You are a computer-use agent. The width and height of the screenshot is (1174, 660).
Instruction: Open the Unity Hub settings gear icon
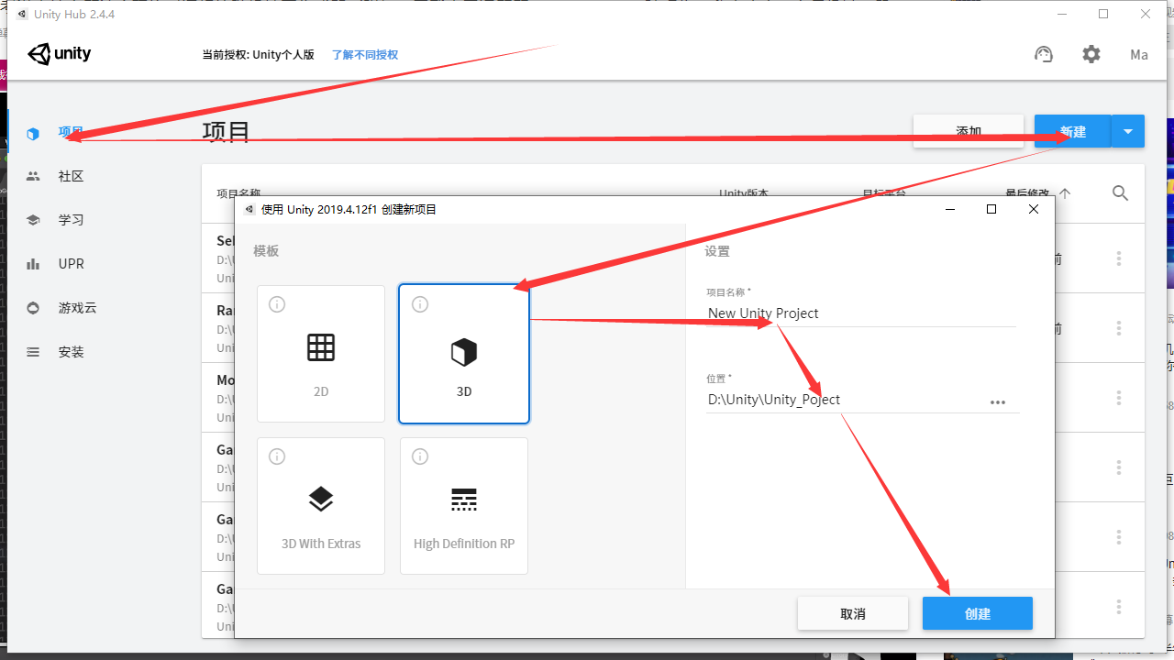tap(1091, 54)
